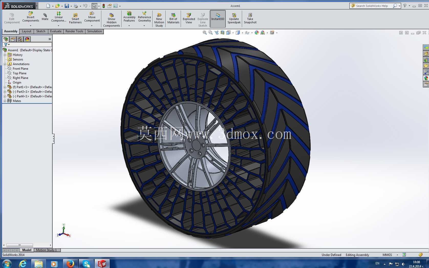Click the Open file folder icon
429x268 pixels.
(x=57, y=6)
